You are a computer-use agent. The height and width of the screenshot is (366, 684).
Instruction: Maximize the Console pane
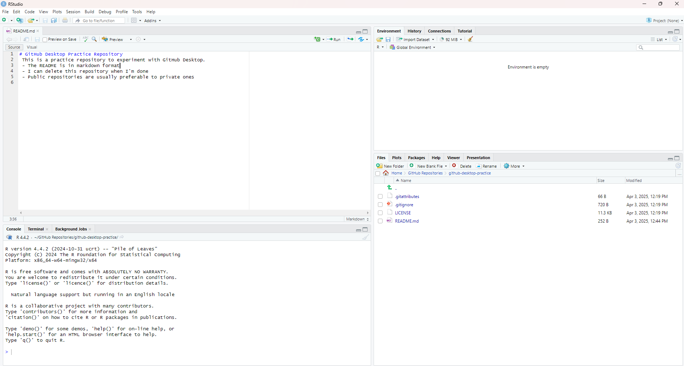point(365,229)
